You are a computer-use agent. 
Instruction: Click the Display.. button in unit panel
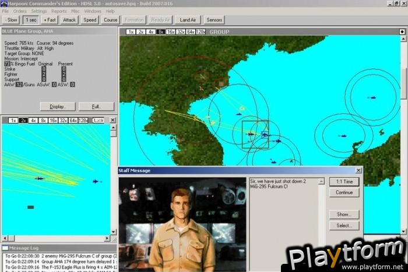tap(58, 107)
